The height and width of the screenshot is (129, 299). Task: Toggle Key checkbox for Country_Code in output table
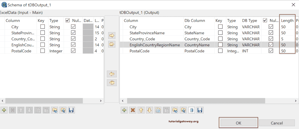220,39
